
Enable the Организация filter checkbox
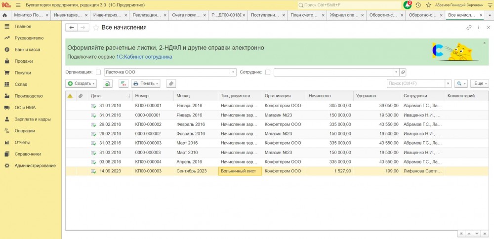click(98, 72)
